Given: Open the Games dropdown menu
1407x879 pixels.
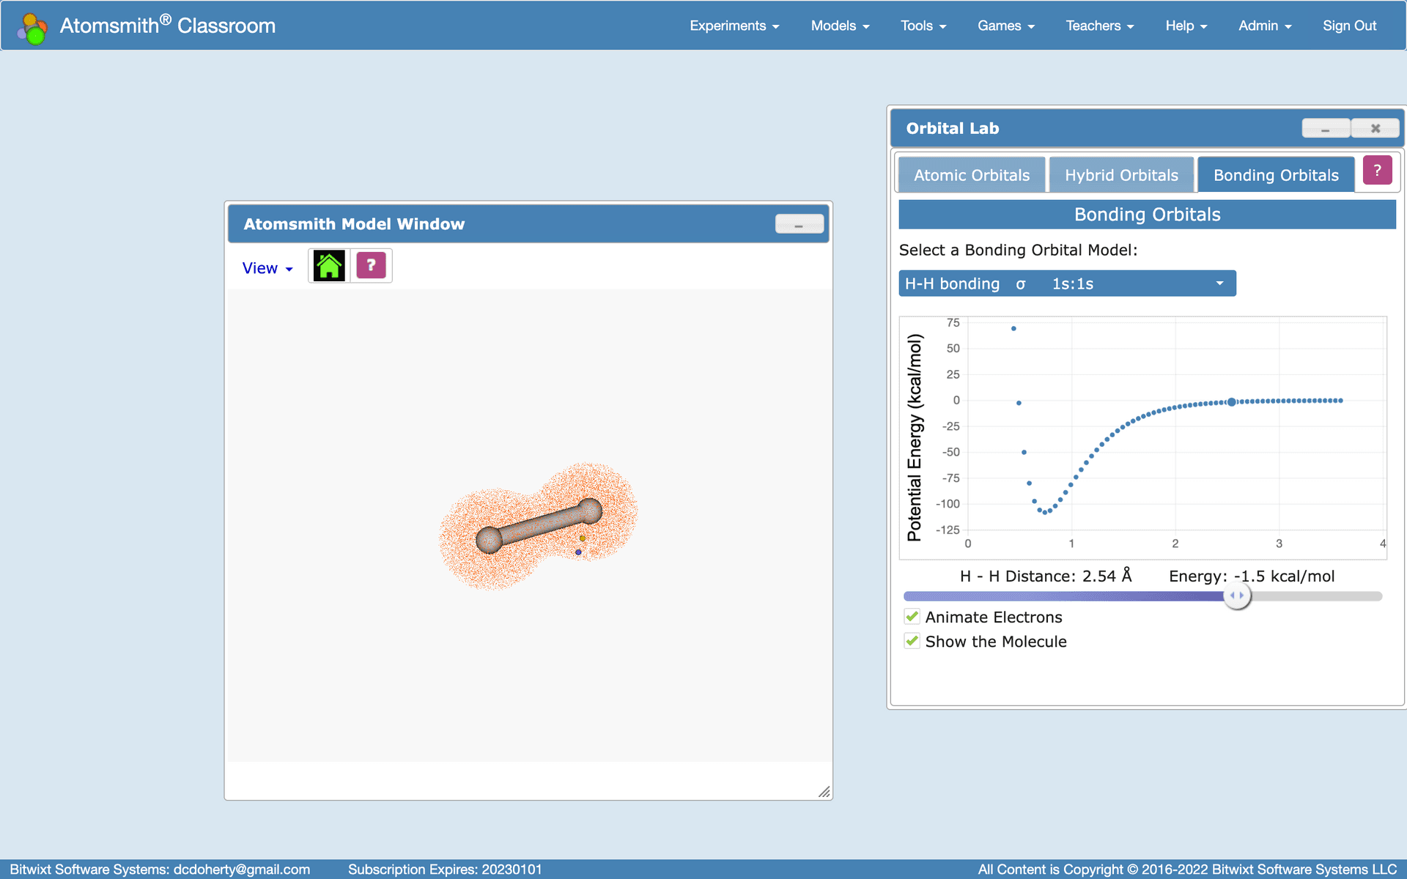Looking at the screenshot, I should pyautogui.click(x=1006, y=26).
